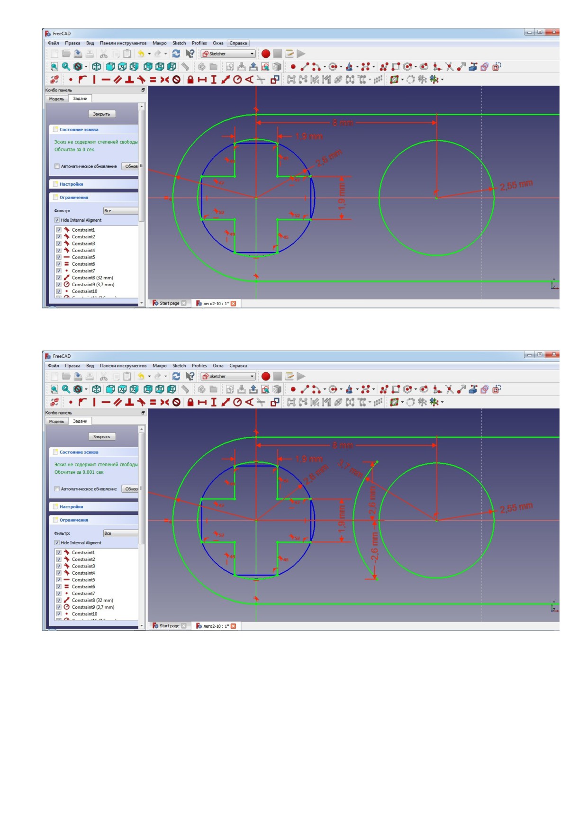Select the line tool in upper FreeCAD window
The width and height of the screenshot is (587, 830).
pos(304,67)
